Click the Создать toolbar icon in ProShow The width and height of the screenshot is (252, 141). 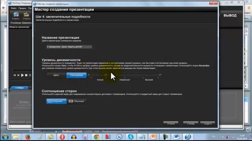(16, 16)
